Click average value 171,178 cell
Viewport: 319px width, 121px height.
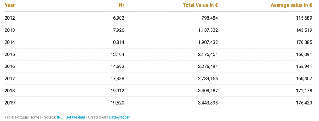[x=304, y=91]
